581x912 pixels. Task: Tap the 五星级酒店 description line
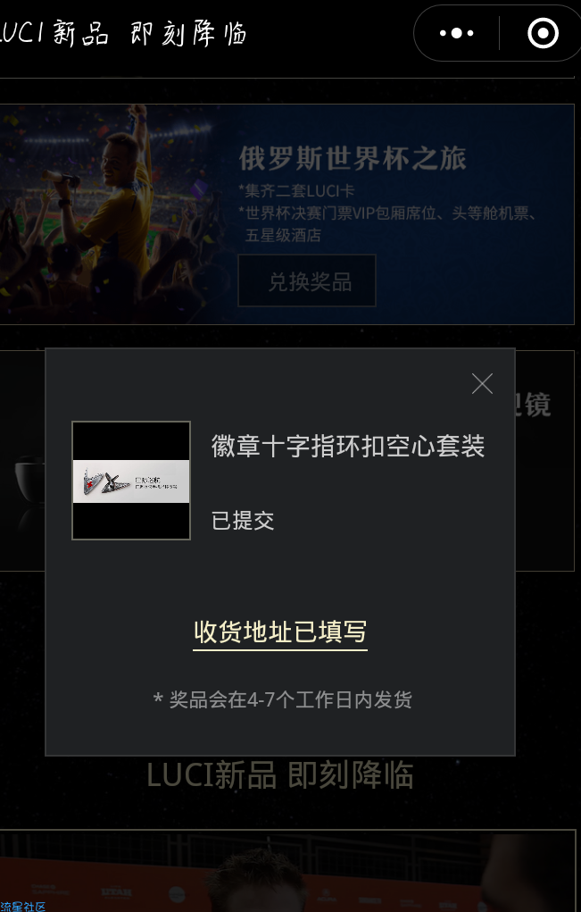(283, 235)
